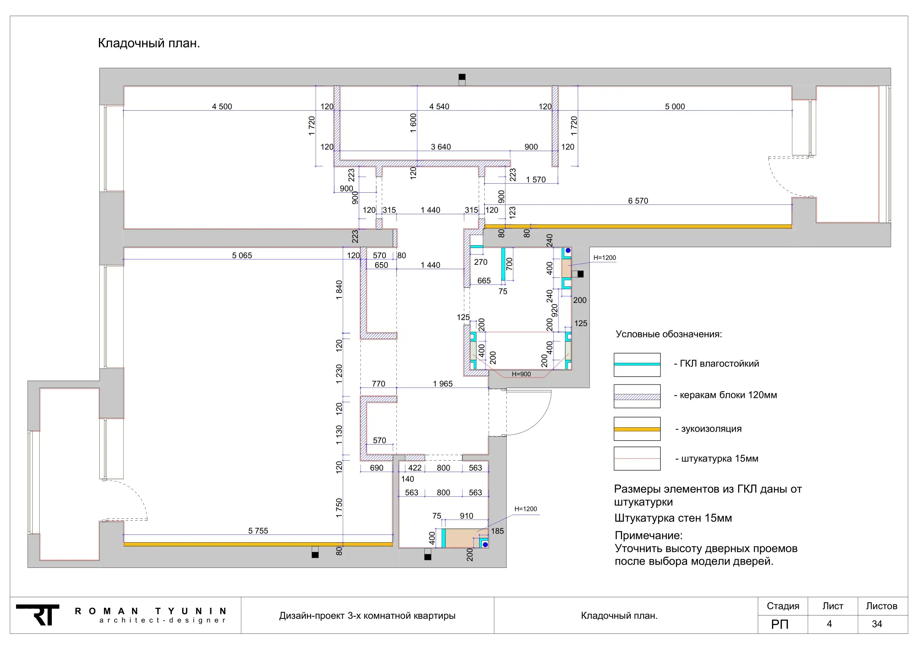Select the cyan ГКЛ влагостойкий legend swatch
The width and height of the screenshot is (918, 649).
pos(637,365)
